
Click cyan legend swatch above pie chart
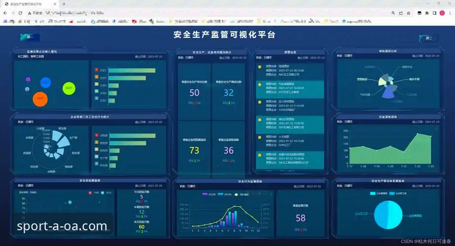[373, 193]
